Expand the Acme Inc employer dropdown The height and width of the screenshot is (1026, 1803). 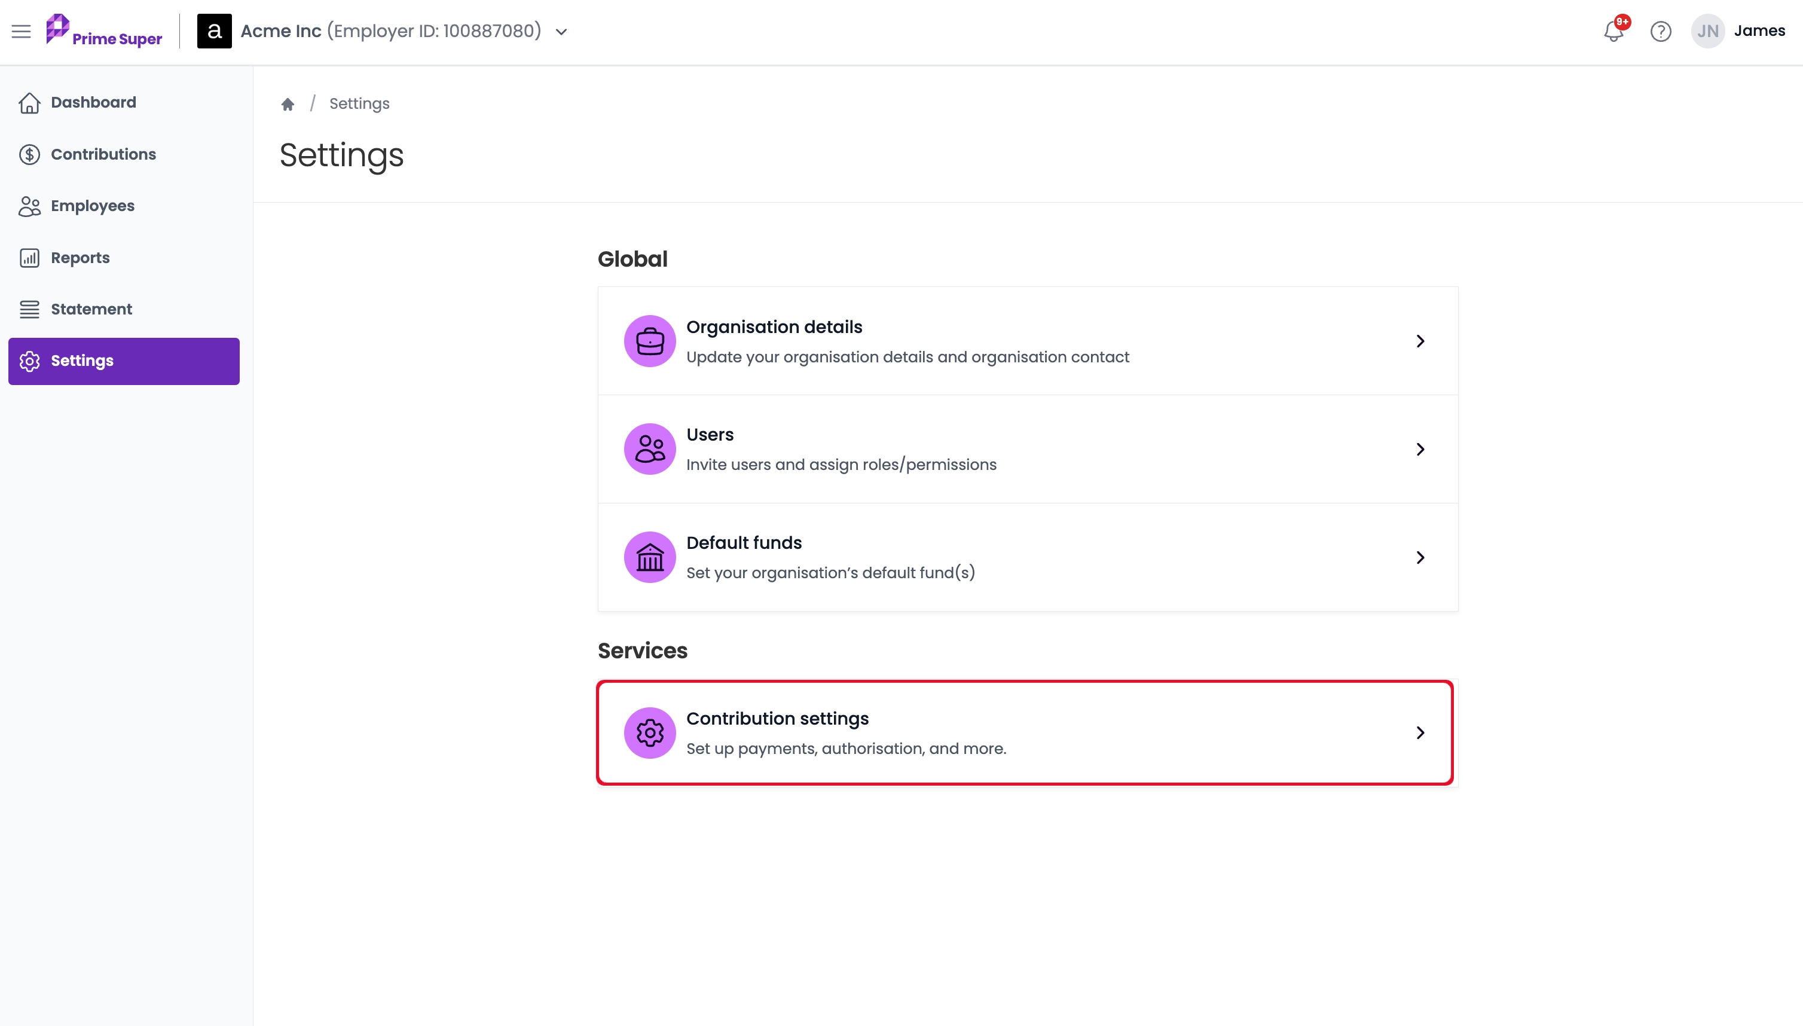[561, 32]
